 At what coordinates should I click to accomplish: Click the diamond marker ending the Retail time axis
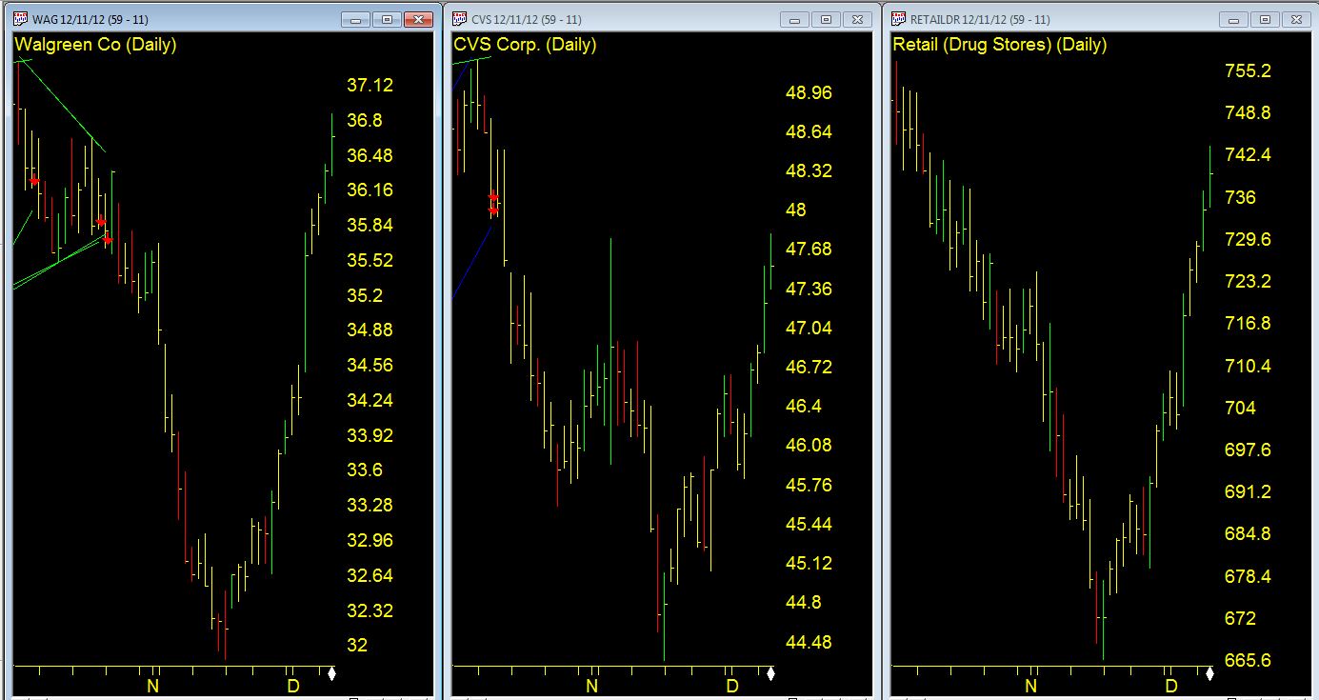(x=1209, y=674)
